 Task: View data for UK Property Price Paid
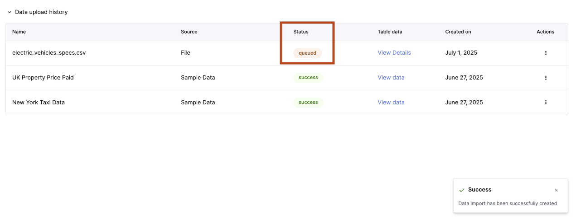[391, 78]
